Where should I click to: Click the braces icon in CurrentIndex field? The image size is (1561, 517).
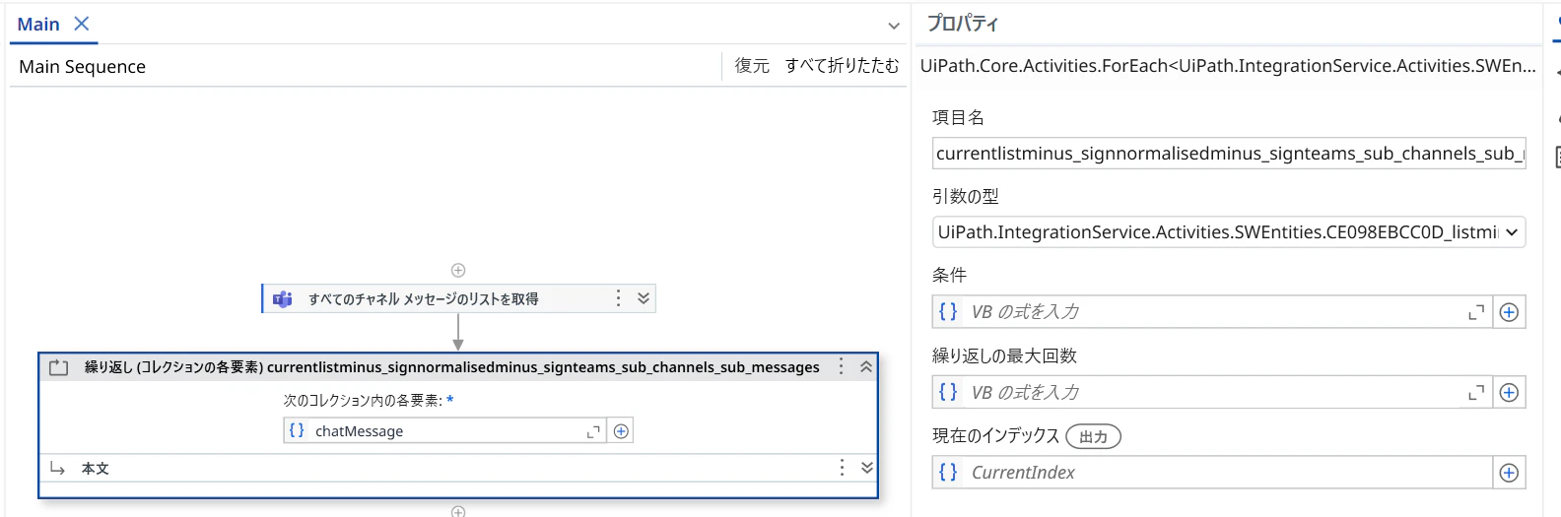coord(948,472)
